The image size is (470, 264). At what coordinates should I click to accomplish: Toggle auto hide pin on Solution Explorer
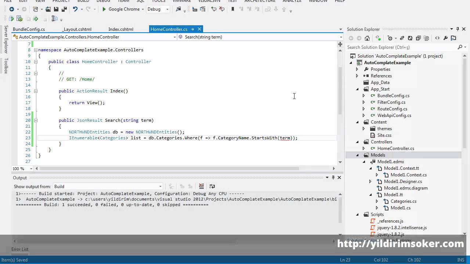458,29
